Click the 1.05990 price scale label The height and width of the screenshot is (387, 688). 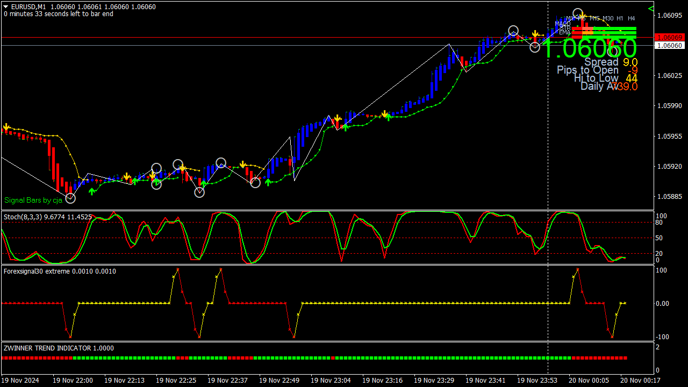[x=670, y=106]
